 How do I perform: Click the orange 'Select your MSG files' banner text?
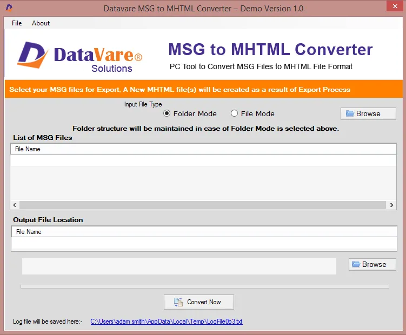click(180, 90)
